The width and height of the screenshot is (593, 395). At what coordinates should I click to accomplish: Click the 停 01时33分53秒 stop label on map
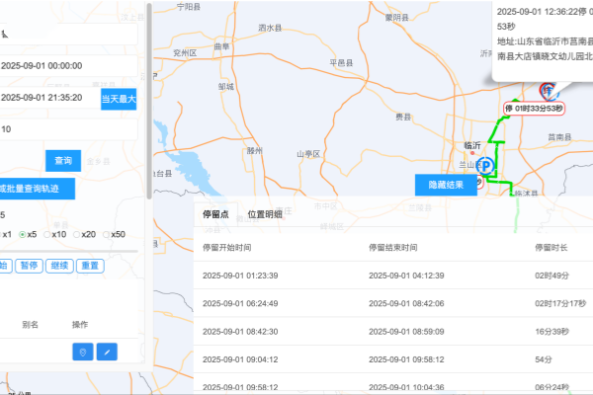(534, 109)
